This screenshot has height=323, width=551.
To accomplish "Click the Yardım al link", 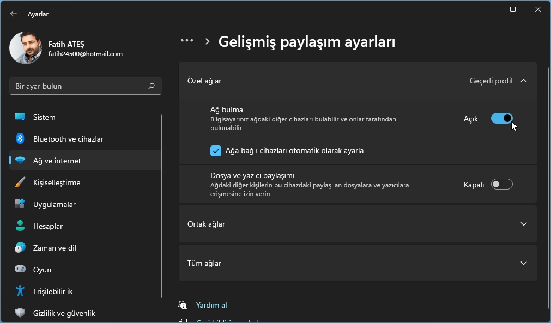I will [x=211, y=305].
